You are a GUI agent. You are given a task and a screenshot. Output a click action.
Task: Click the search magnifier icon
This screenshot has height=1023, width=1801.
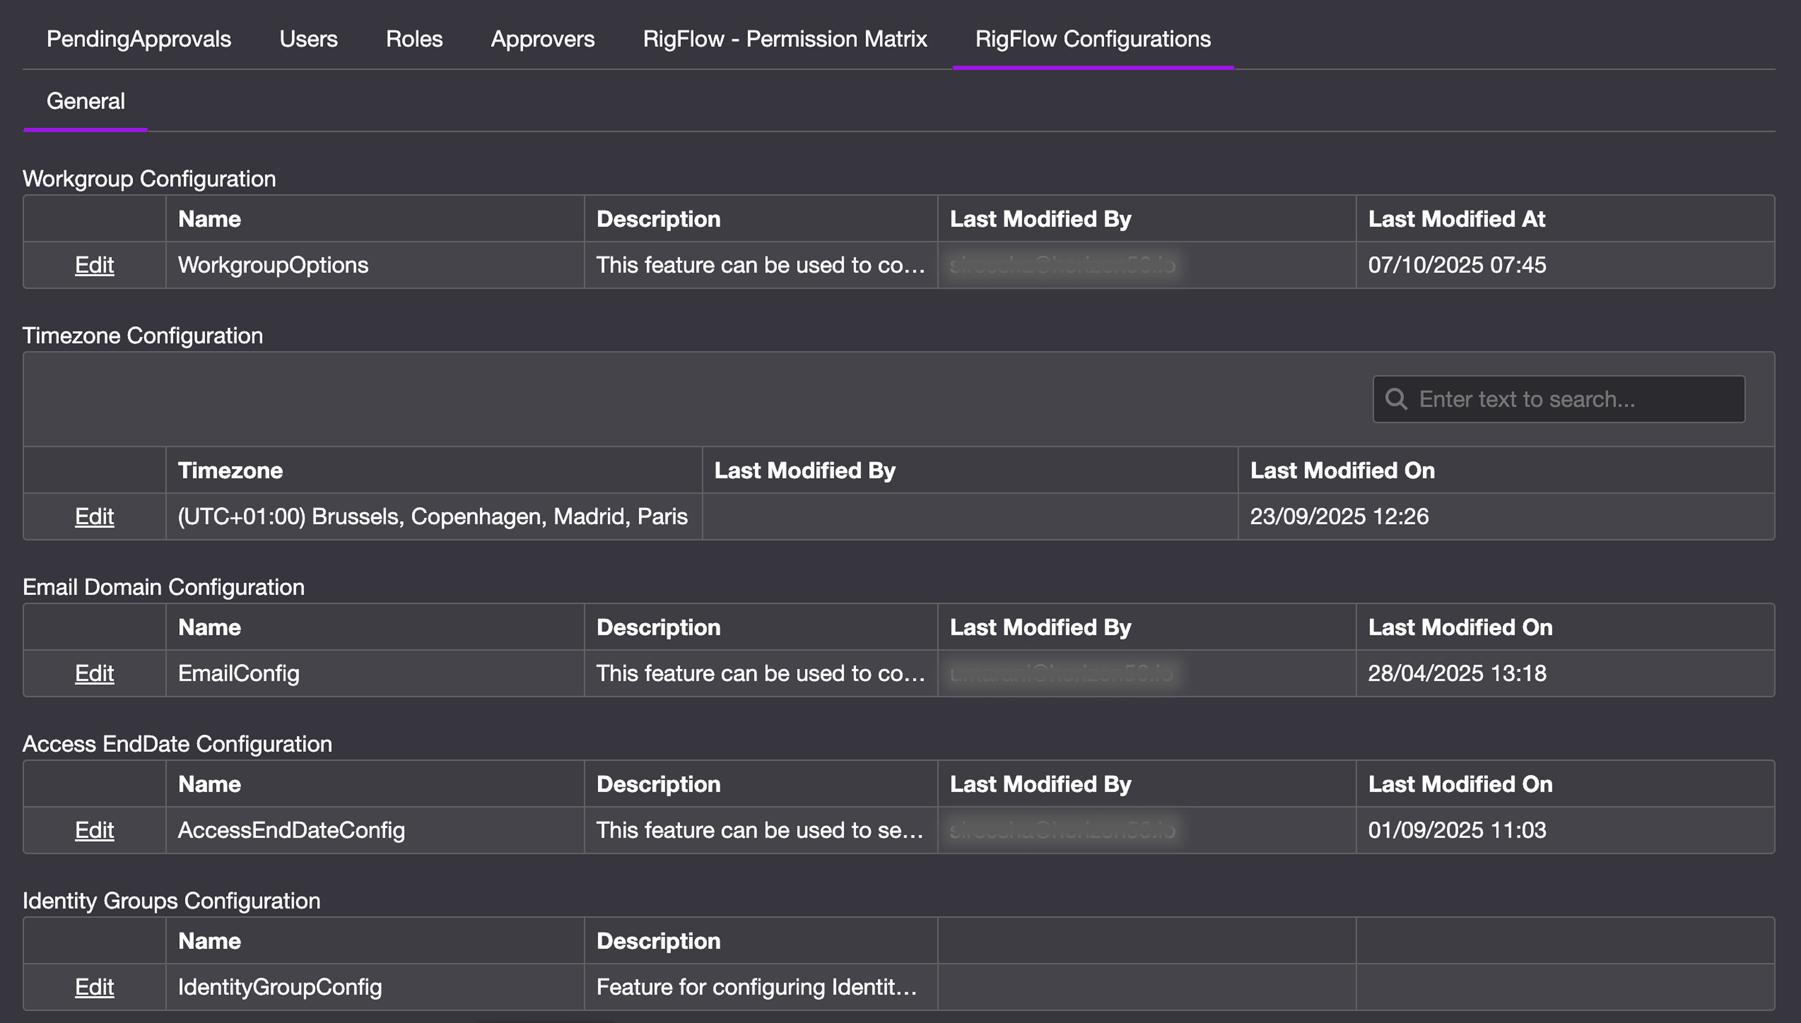point(1396,399)
